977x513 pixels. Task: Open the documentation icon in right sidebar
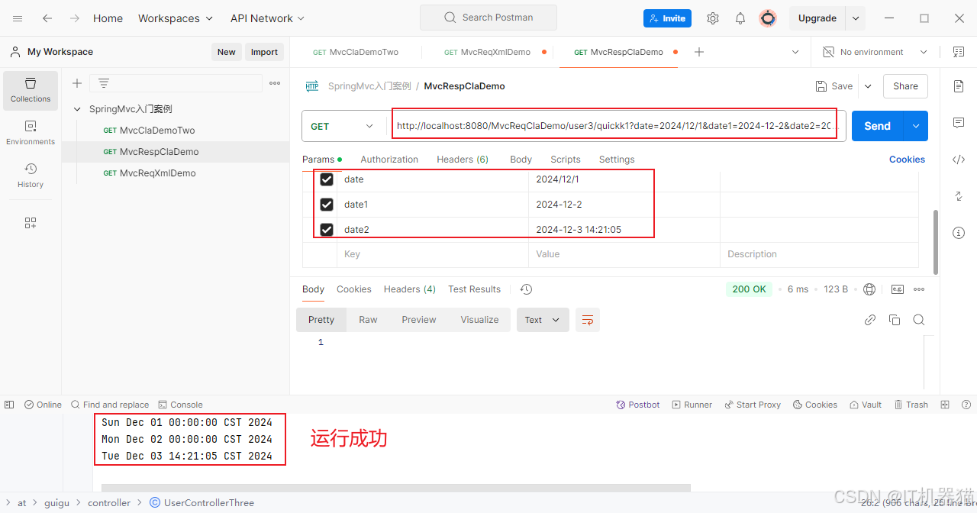(x=959, y=86)
